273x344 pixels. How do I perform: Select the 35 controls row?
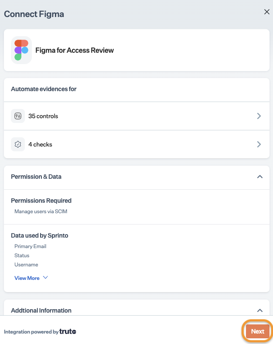136,116
